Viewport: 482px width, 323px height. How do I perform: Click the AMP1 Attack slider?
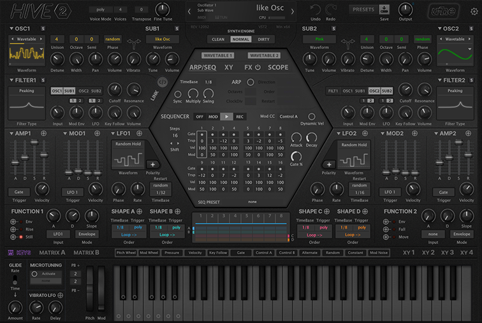15,158
